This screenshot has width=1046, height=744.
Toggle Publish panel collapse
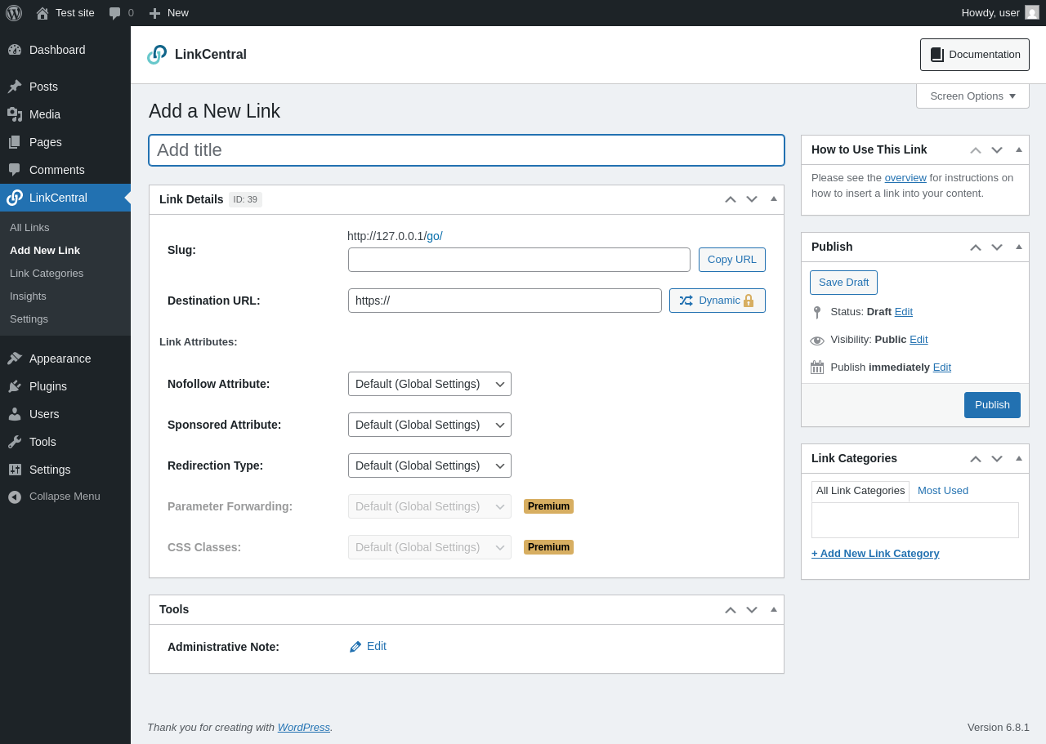(x=1019, y=246)
